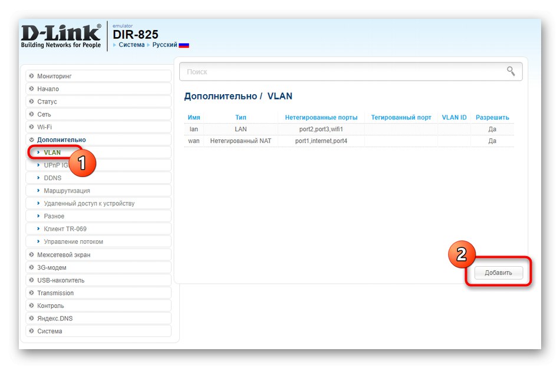Expand the Wi-Fi menu section
Viewport: 560px width, 368px height.
(98, 127)
